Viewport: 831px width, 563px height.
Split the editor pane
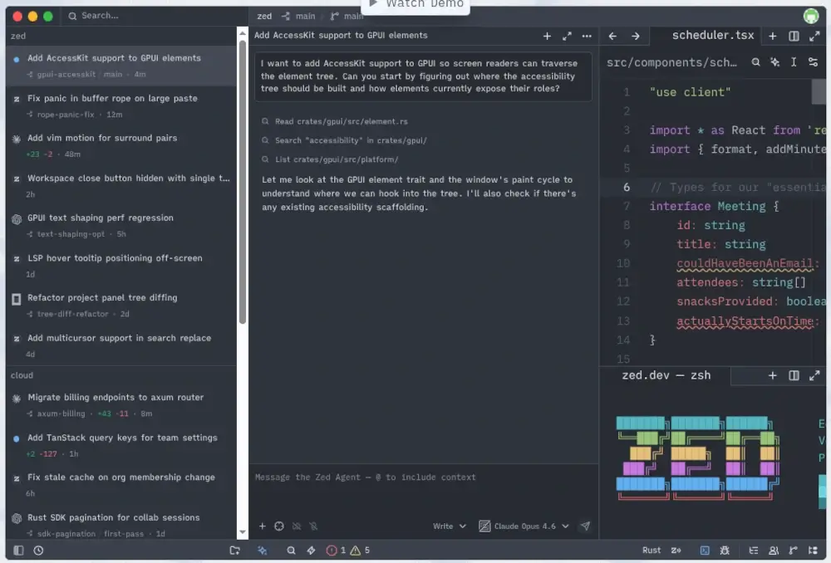click(x=794, y=36)
